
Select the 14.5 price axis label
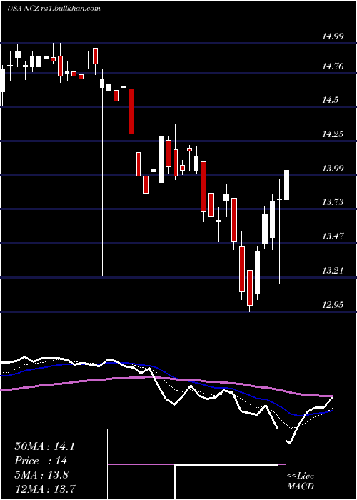(x=330, y=100)
